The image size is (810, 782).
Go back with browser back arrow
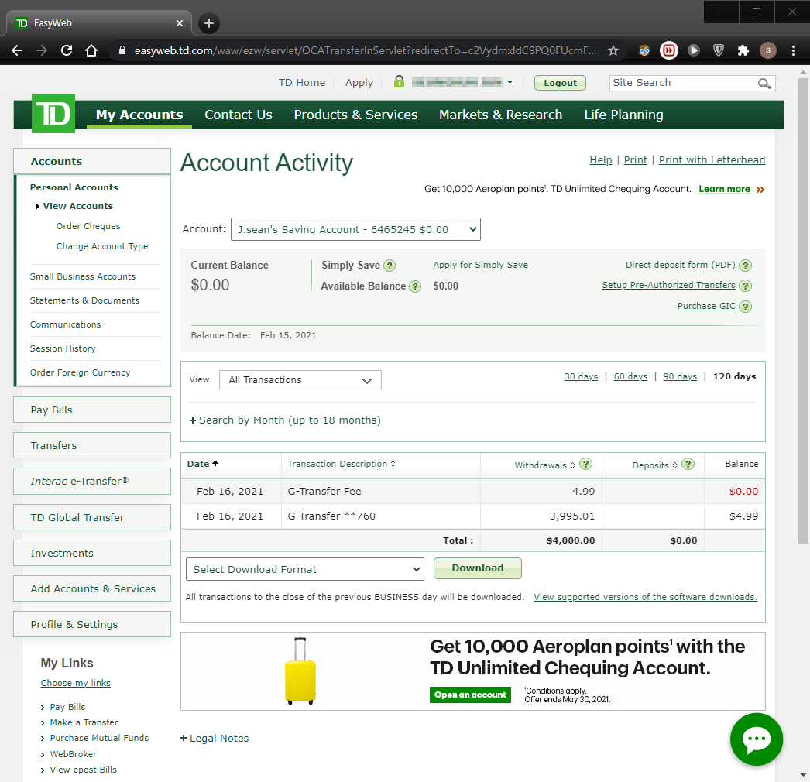(17, 50)
